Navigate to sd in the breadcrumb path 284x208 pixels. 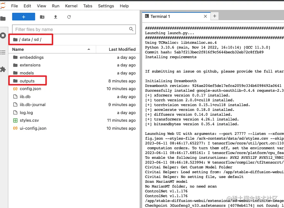(36, 40)
